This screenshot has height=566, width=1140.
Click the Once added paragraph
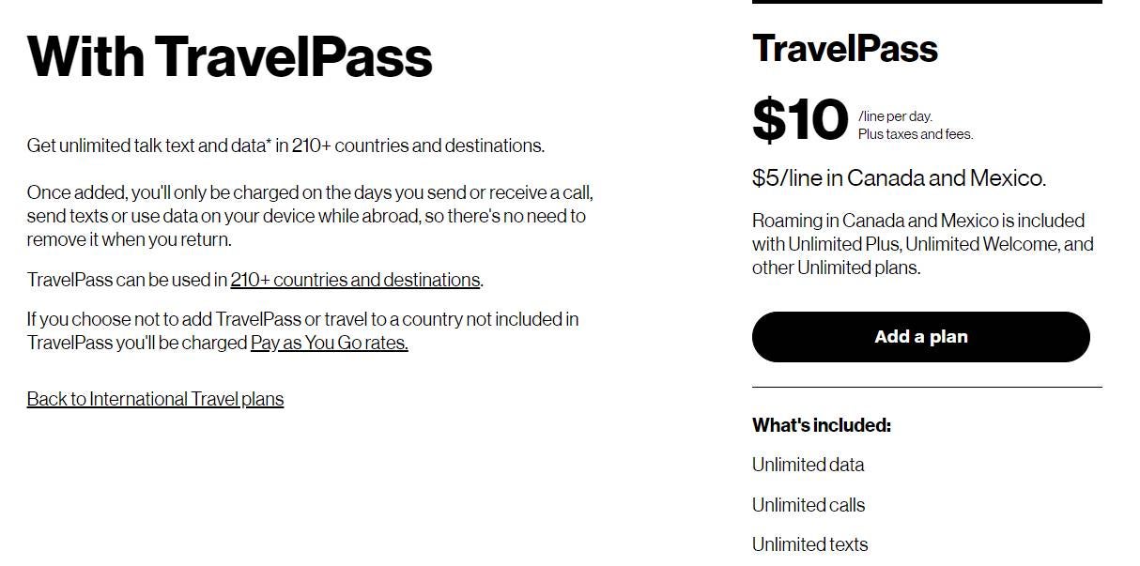point(310,216)
